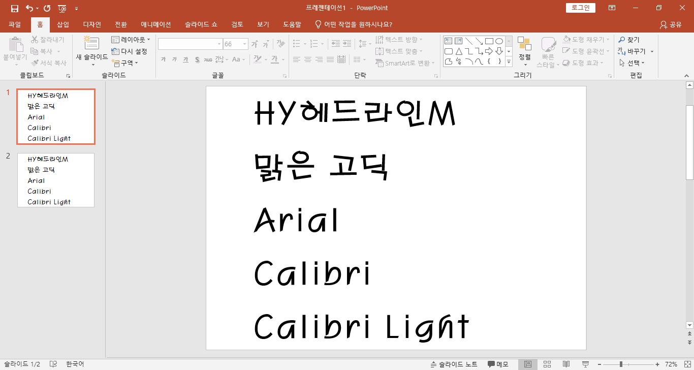
Task: Click the Reset slide (다시 설정) button
Action: [x=130, y=51]
